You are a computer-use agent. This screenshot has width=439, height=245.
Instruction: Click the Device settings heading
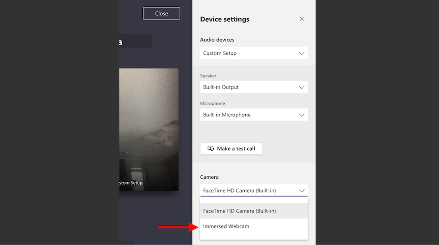[x=225, y=20]
